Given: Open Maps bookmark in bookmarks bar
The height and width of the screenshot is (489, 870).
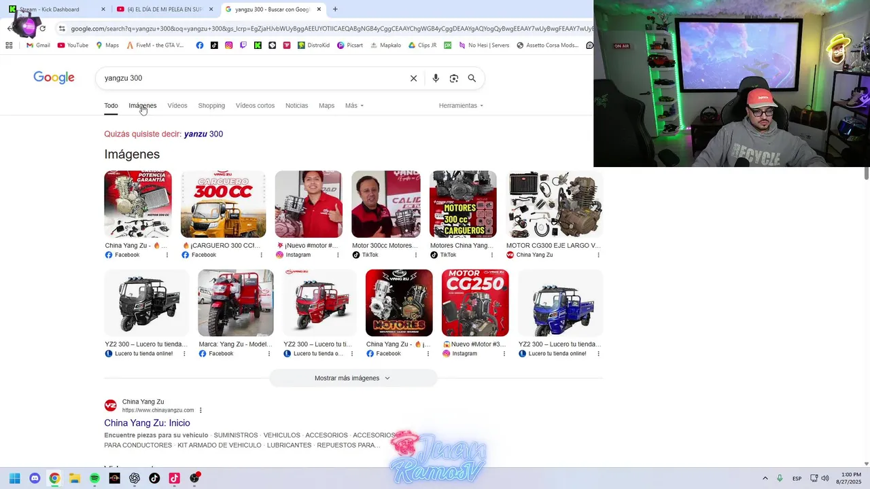Looking at the screenshot, I should click(x=107, y=46).
